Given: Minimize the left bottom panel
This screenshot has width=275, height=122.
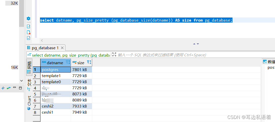Looking at the screenshot, I should 15,87.
